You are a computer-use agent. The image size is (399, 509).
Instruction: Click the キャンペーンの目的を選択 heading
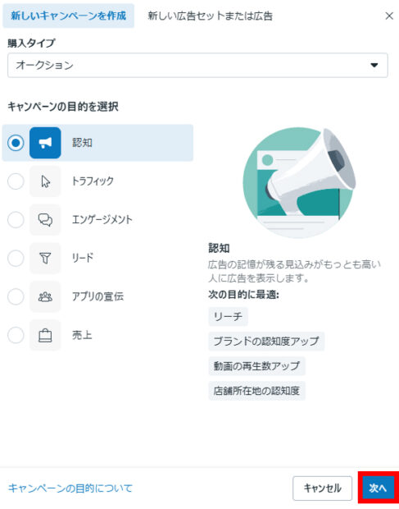coord(63,107)
